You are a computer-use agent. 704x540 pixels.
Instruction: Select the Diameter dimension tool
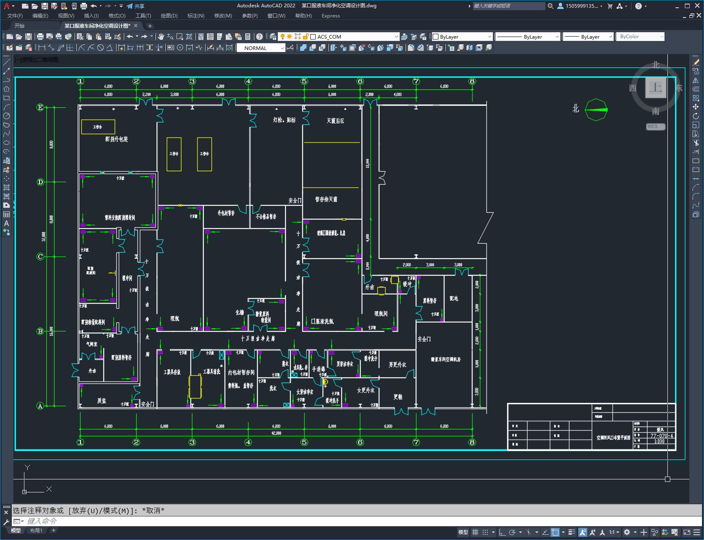(x=100, y=48)
